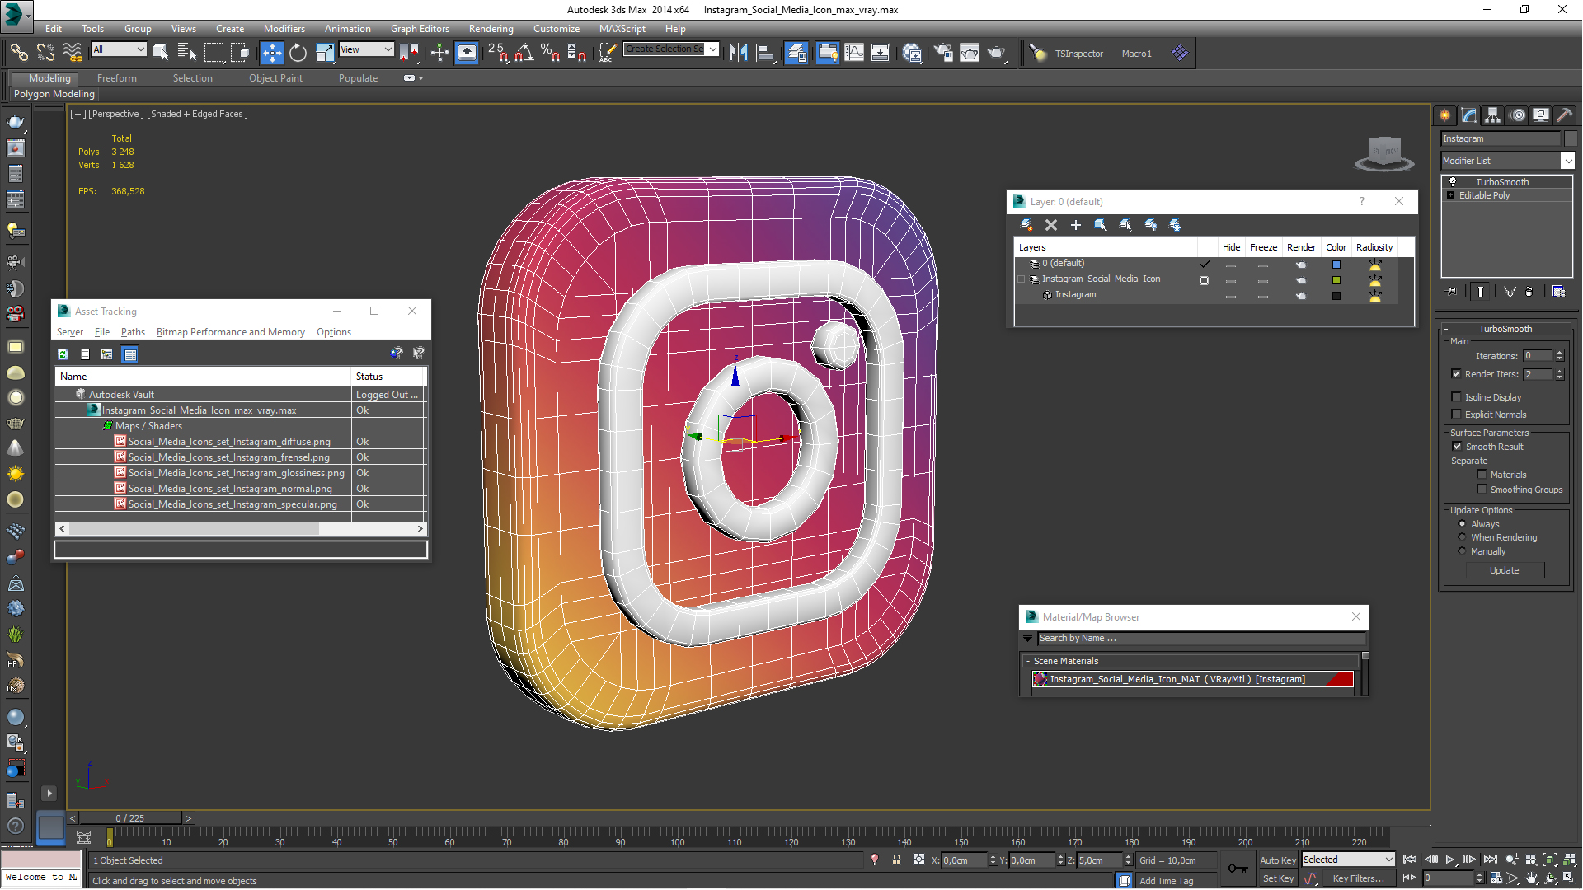Image resolution: width=1583 pixels, height=890 pixels.
Task: Open the MAXScript menu
Action: [622, 28]
